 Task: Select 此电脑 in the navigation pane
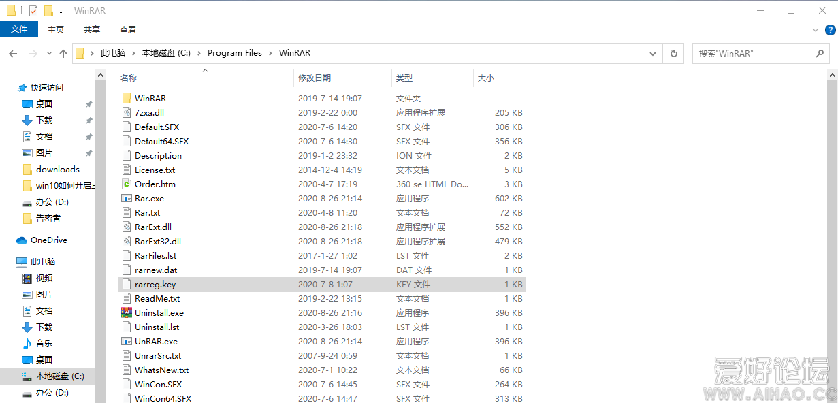coord(43,262)
